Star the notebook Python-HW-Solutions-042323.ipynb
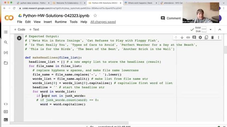Image resolution: width=227 pixels, height=127 pixels. pyautogui.click(x=95, y=16)
